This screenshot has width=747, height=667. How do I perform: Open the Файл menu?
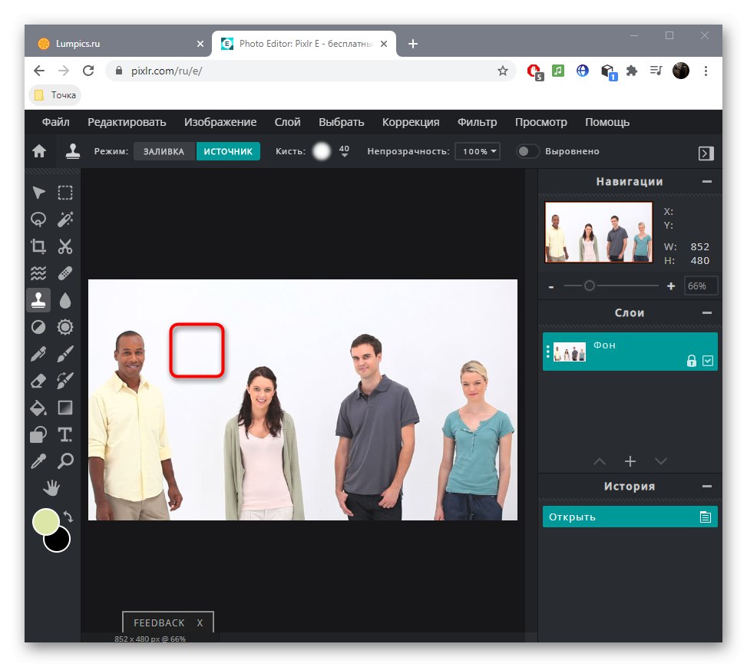pyautogui.click(x=56, y=123)
